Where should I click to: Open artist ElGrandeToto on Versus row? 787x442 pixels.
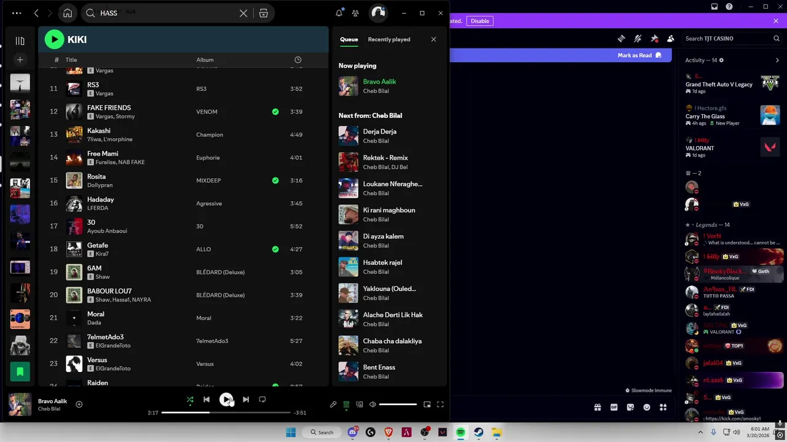(113, 368)
